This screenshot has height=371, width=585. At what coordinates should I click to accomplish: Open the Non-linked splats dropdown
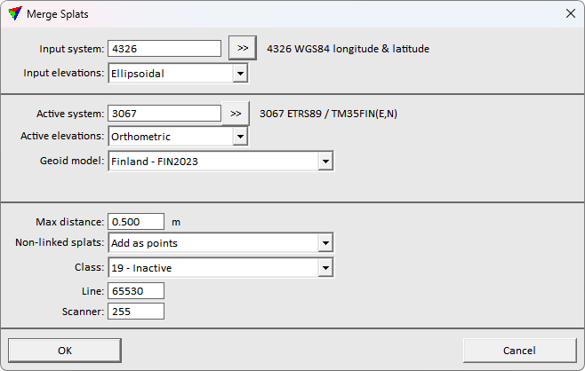pyautogui.click(x=325, y=243)
